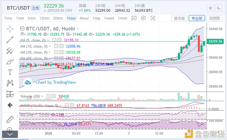The width and height of the screenshot is (227, 140).
Task: Remove MA 5 indicator
Action: point(59,40)
